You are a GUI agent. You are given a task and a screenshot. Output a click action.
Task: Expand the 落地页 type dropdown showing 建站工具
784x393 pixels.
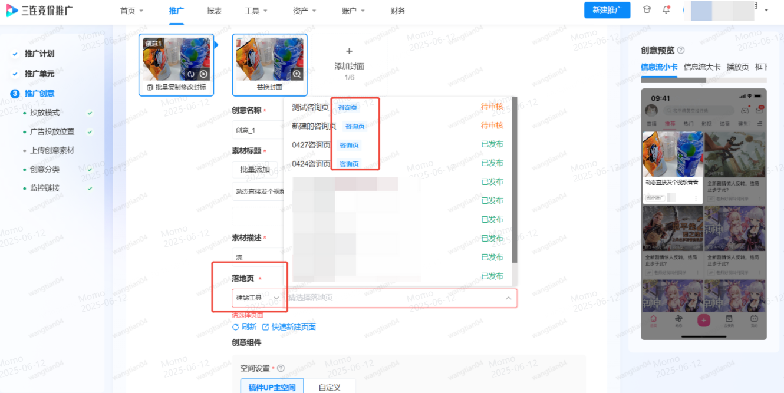[x=258, y=299]
